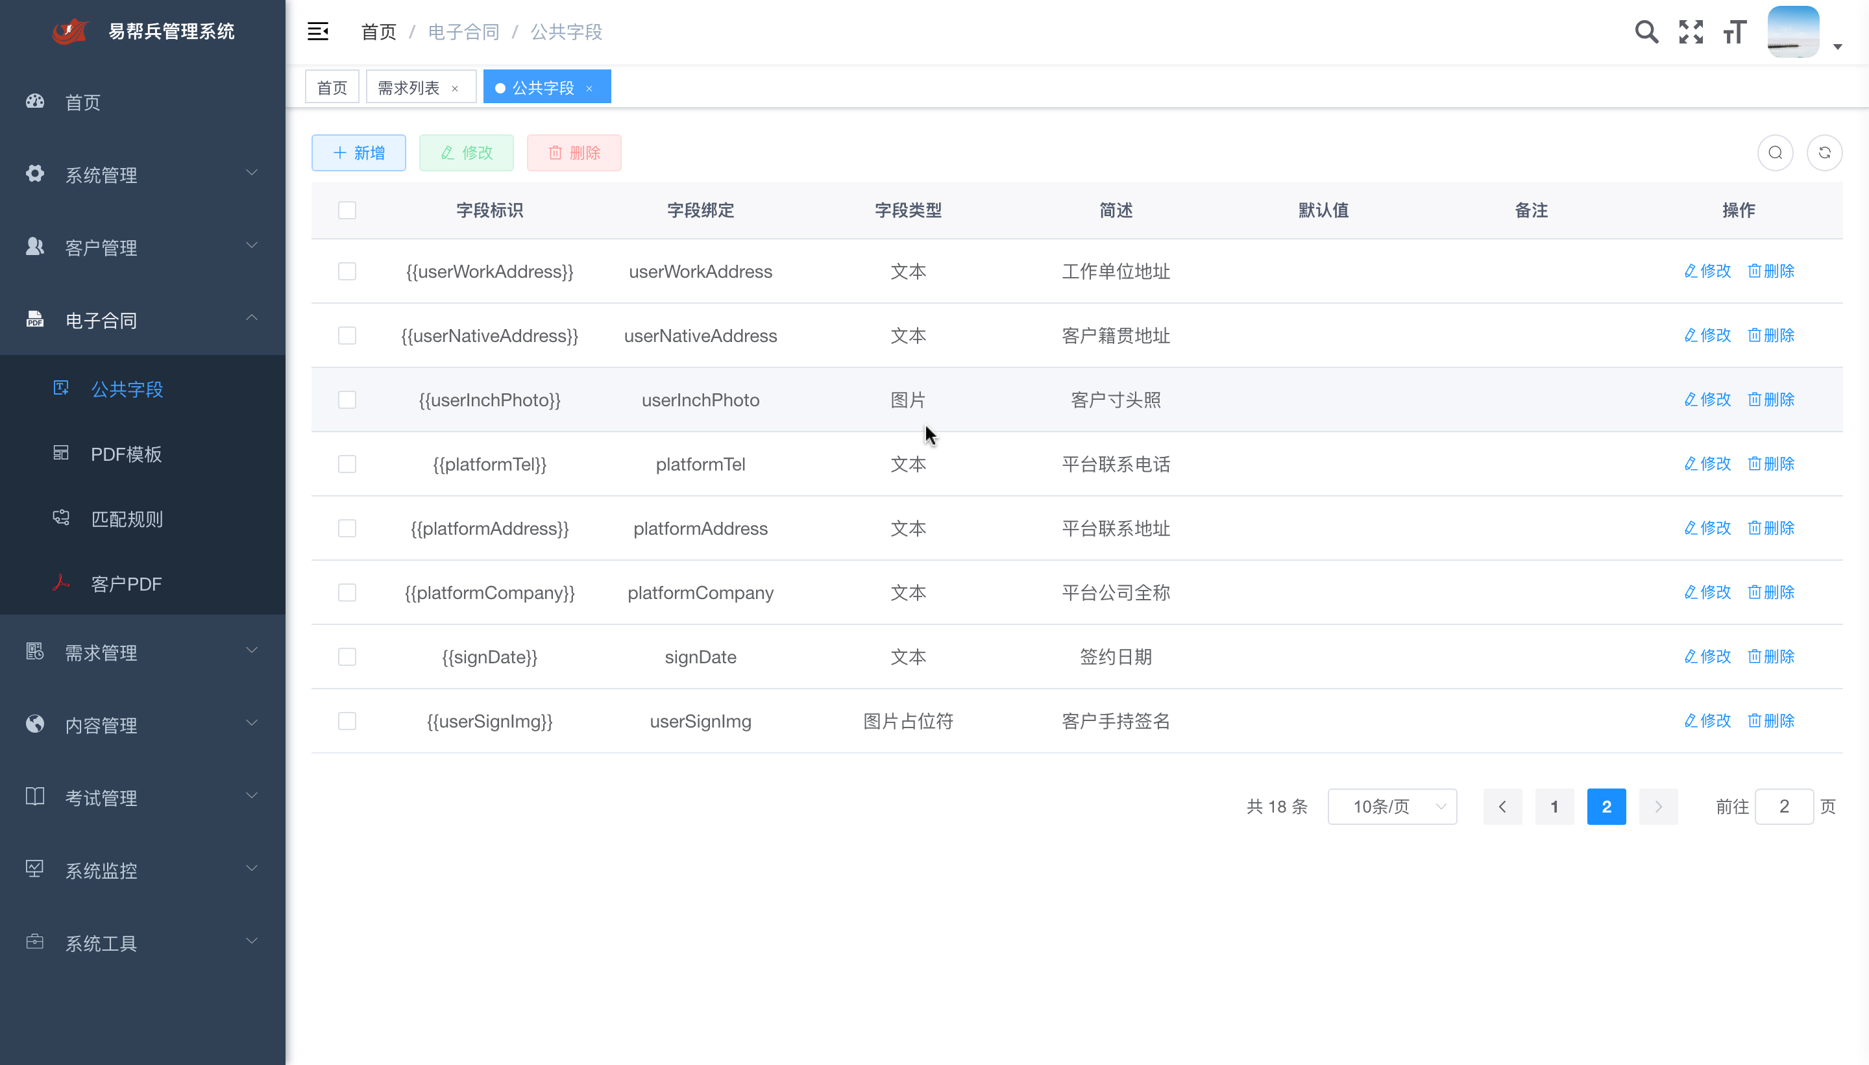The width and height of the screenshot is (1869, 1065).
Task: Focus the 前往 page number input
Action: pos(1784,807)
